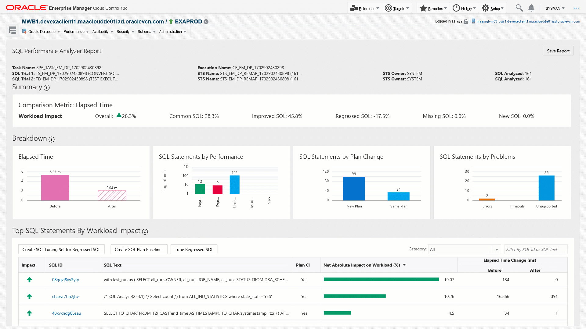This screenshot has width=586, height=329.
Task: Click the Breakdown info icon
Action: [x=52, y=140]
